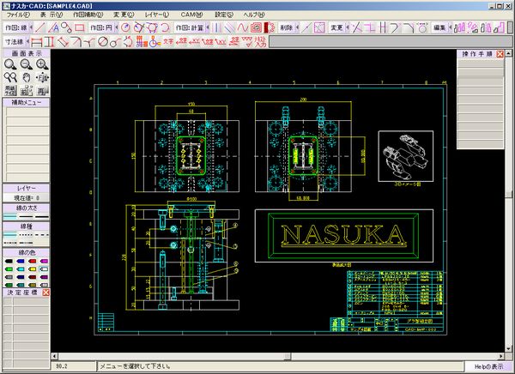Pick the bright green line color
515x374 pixels.
coord(9,269)
